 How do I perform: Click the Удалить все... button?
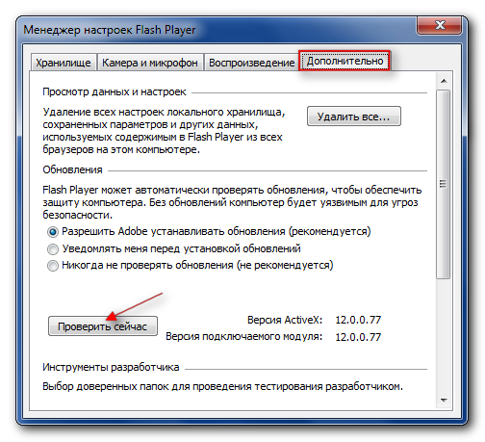coord(354,117)
